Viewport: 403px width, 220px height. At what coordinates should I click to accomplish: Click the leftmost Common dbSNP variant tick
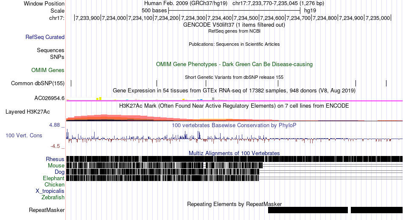(71, 83)
